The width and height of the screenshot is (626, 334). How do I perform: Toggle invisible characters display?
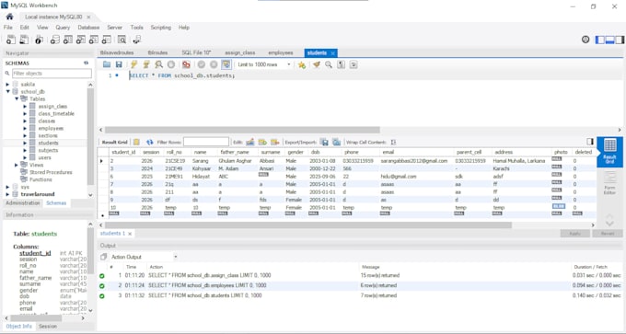(x=341, y=64)
